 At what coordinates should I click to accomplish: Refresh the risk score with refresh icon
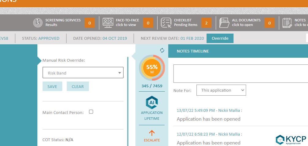162,50
